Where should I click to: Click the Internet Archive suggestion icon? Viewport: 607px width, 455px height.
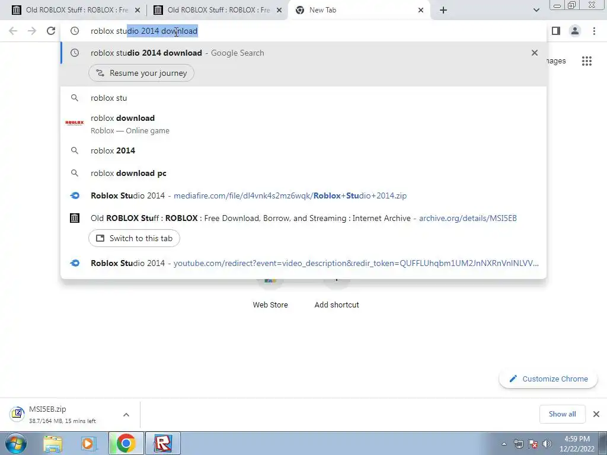coord(75,218)
